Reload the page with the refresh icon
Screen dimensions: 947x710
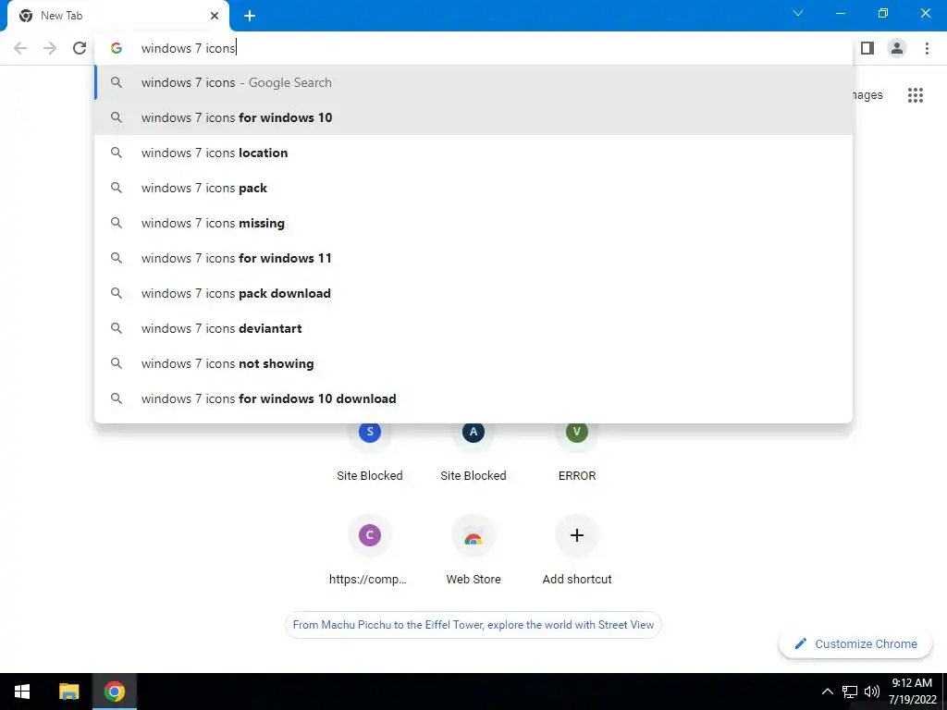tap(80, 48)
